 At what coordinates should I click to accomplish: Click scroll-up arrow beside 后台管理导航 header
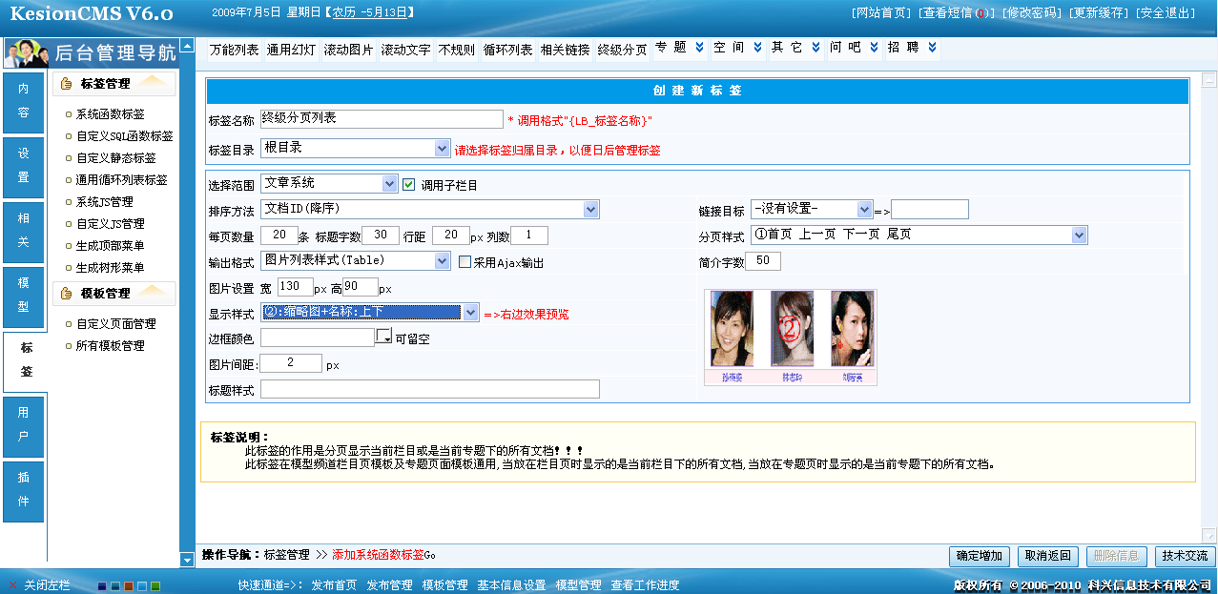click(188, 46)
